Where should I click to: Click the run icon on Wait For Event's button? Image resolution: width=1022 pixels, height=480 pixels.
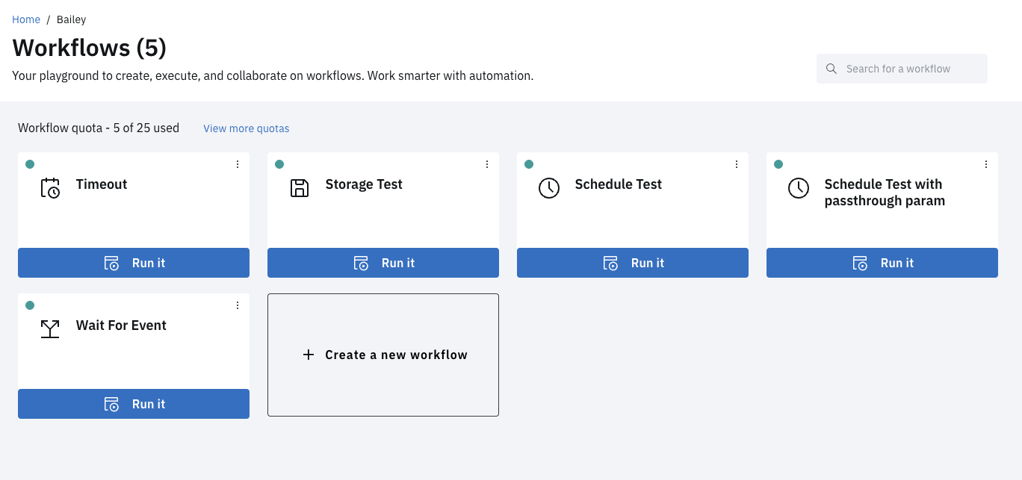coord(111,404)
